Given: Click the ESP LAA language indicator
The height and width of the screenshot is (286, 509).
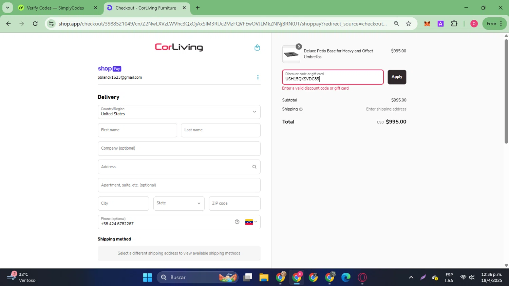Looking at the screenshot, I should (449, 278).
